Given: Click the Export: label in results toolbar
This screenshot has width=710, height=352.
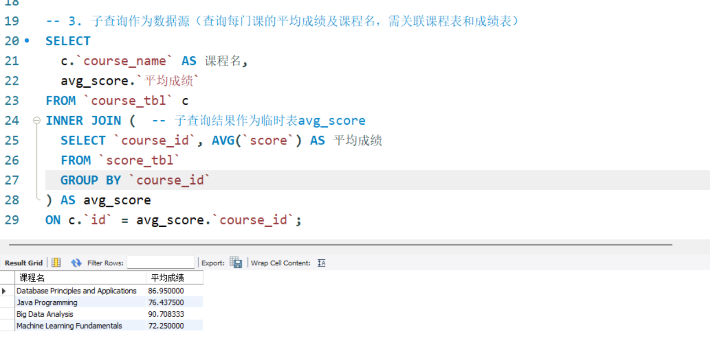Looking at the screenshot, I should [213, 263].
